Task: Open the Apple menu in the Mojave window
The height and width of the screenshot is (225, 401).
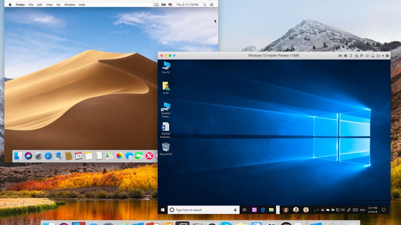Action: pyautogui.click(x=10, y=5)
